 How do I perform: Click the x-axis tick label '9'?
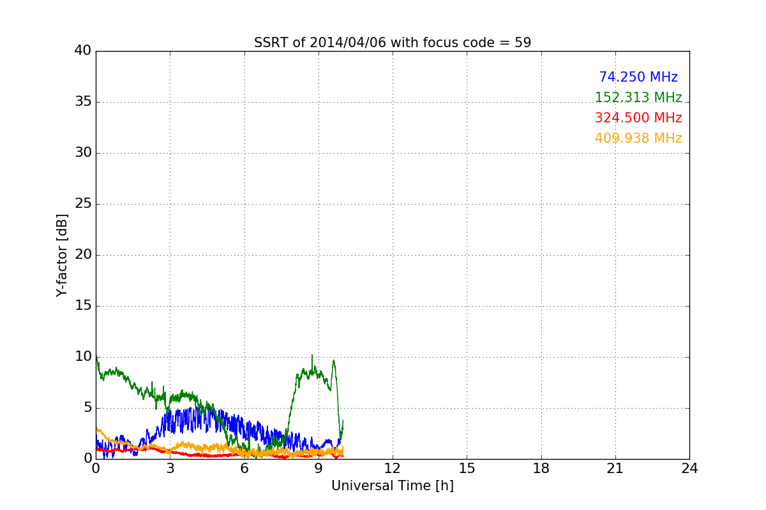click(319, 468)
